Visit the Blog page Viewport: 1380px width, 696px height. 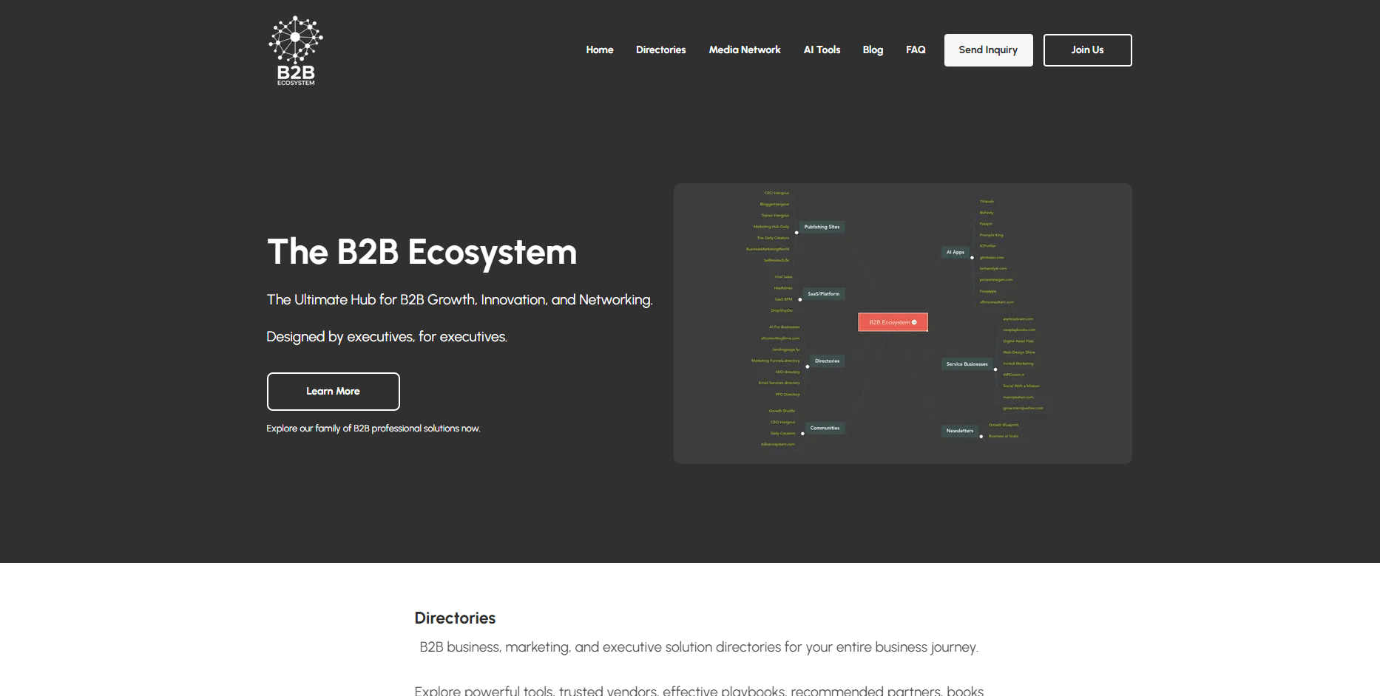[x=873, y=50]
